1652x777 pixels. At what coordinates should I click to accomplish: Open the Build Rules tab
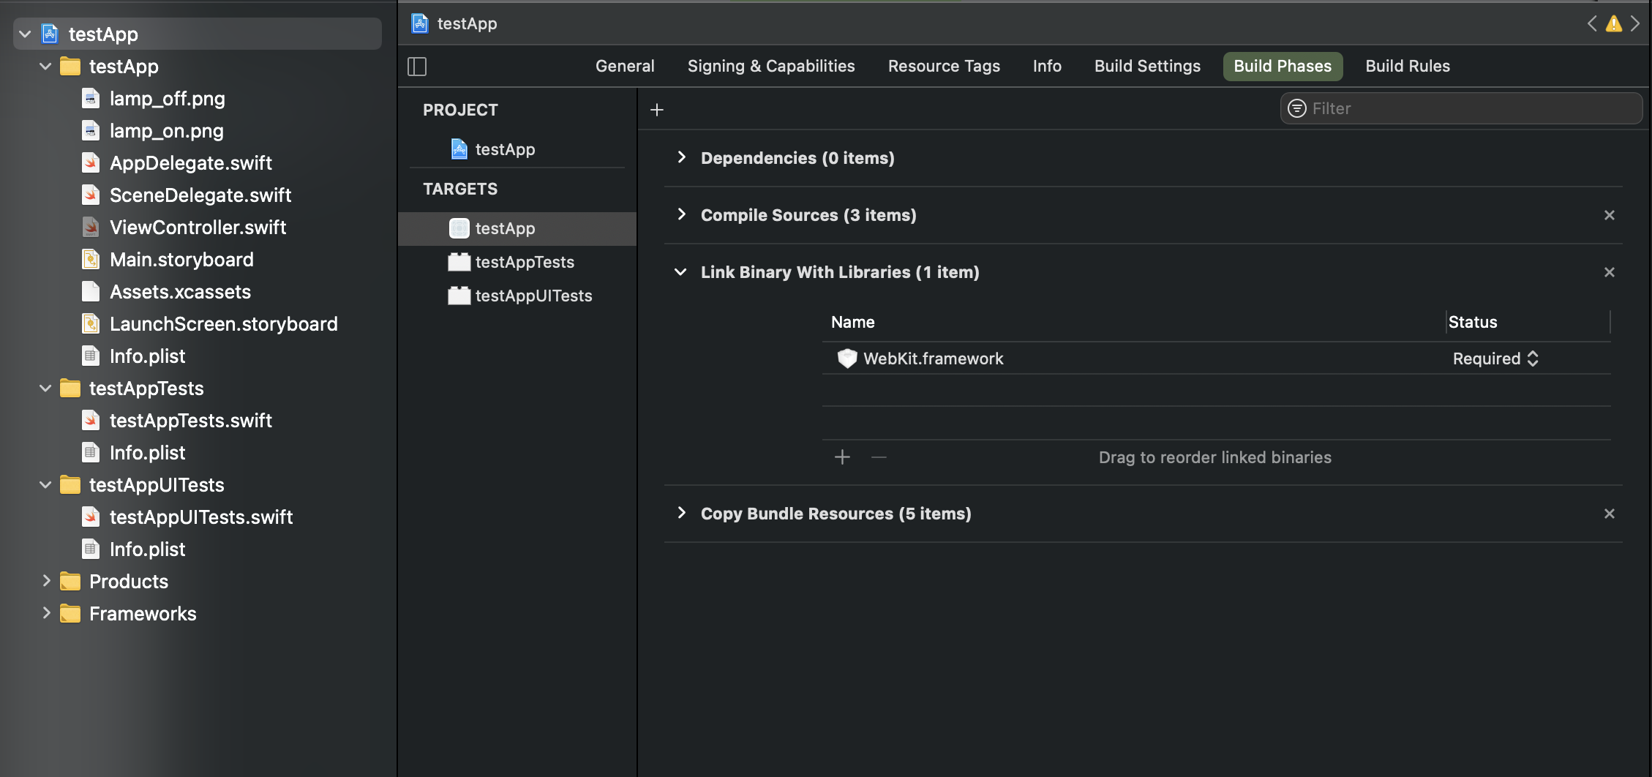pos(1408,66)
